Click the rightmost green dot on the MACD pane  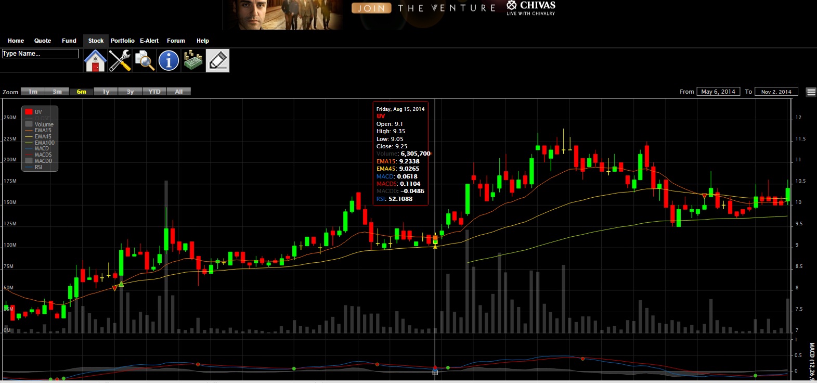click(756, 375)
